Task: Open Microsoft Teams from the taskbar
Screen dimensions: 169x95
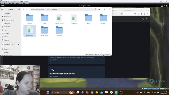Action: click(82, 92)
